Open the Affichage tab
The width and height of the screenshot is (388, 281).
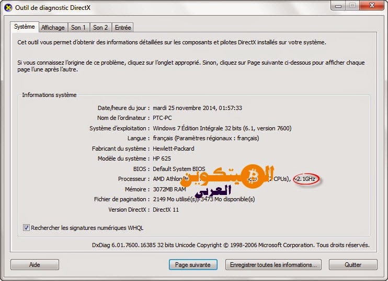tap(53, 28)
